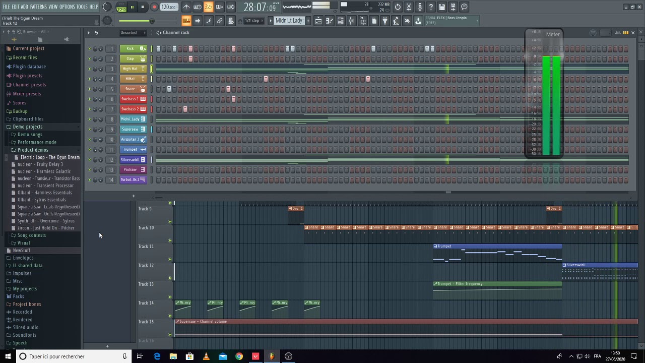This screenshot has width=645, height=363.
Task: Mute the Trumpet channel green light
Action: pos(90,150)
